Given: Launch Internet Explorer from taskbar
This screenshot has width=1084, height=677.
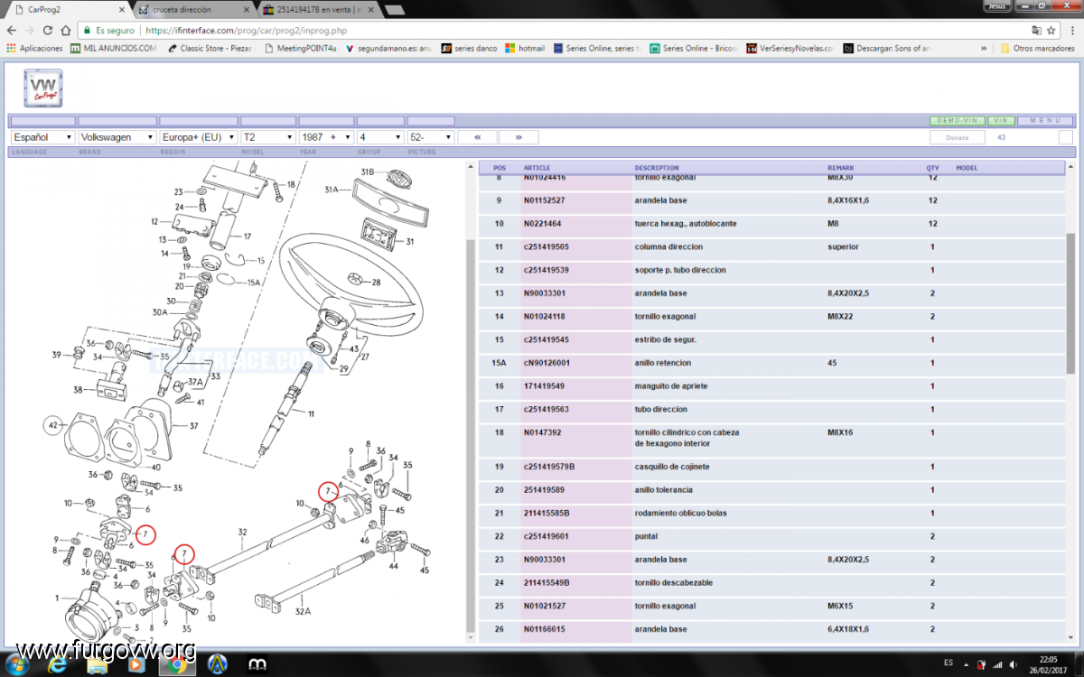Looking at the screenshot, I should click(57, 664).
